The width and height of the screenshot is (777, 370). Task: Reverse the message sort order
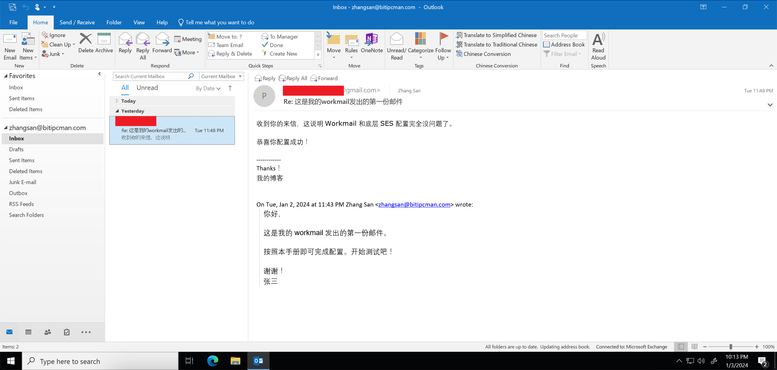click(x=230, y=88)
